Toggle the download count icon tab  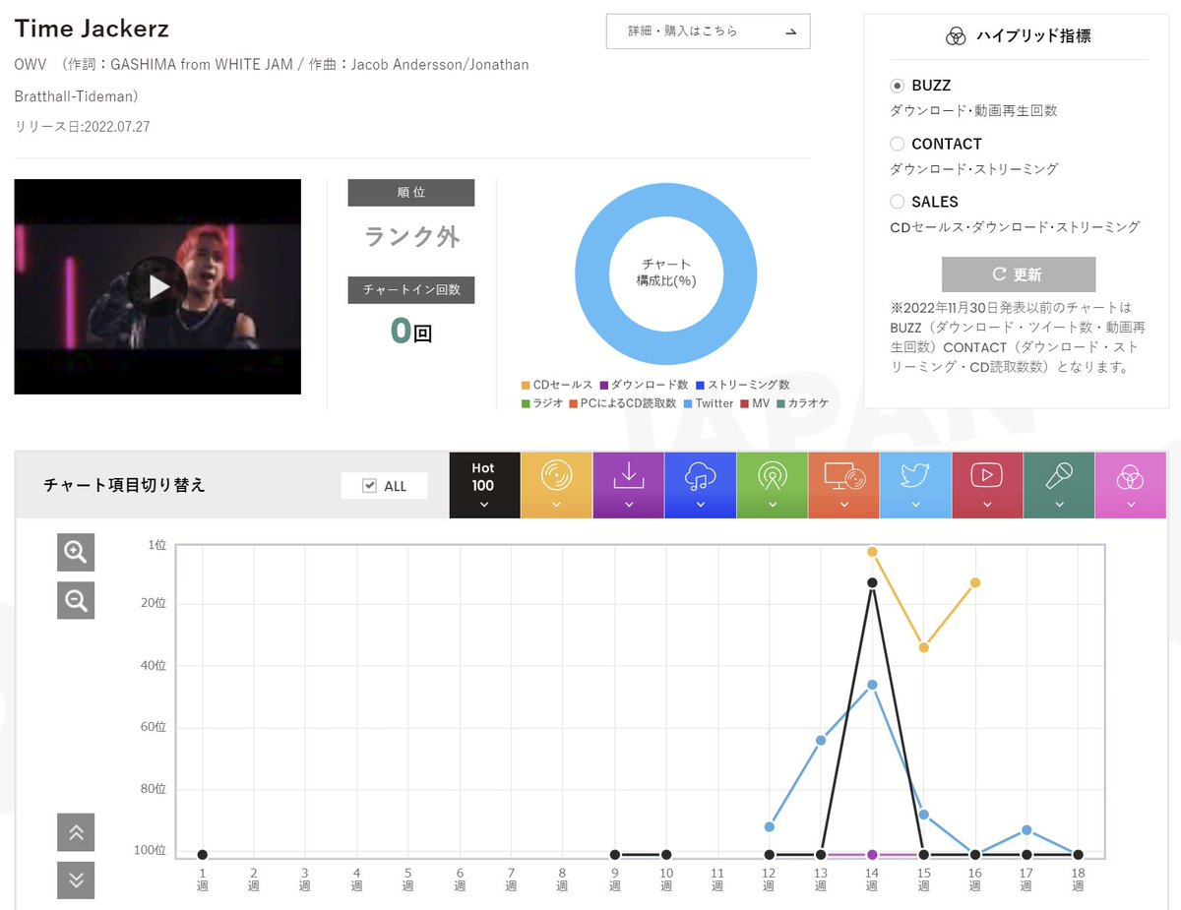[x=628, y=485]
